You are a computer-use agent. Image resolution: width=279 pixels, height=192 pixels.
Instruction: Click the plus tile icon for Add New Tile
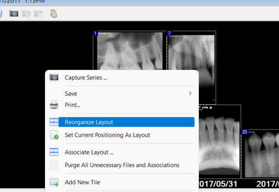pyautogui.click(x=54, y=182)
